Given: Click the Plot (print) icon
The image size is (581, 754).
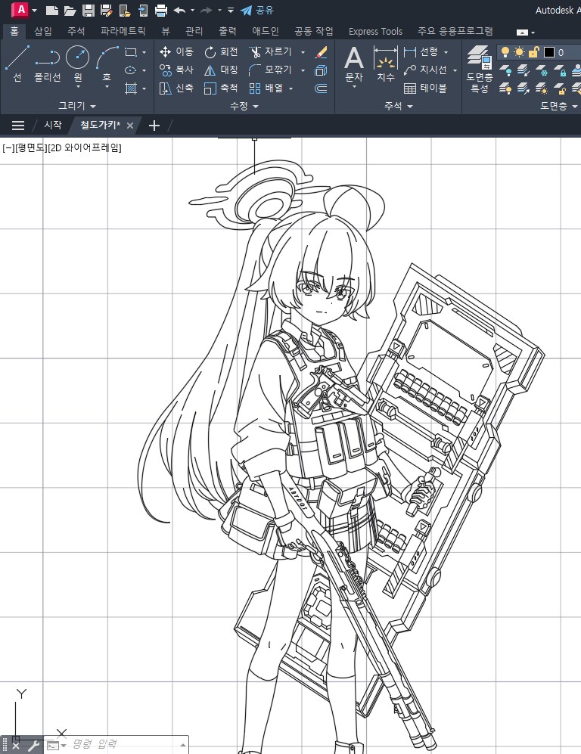Looking at the screenshot, I should click(161, 10).
